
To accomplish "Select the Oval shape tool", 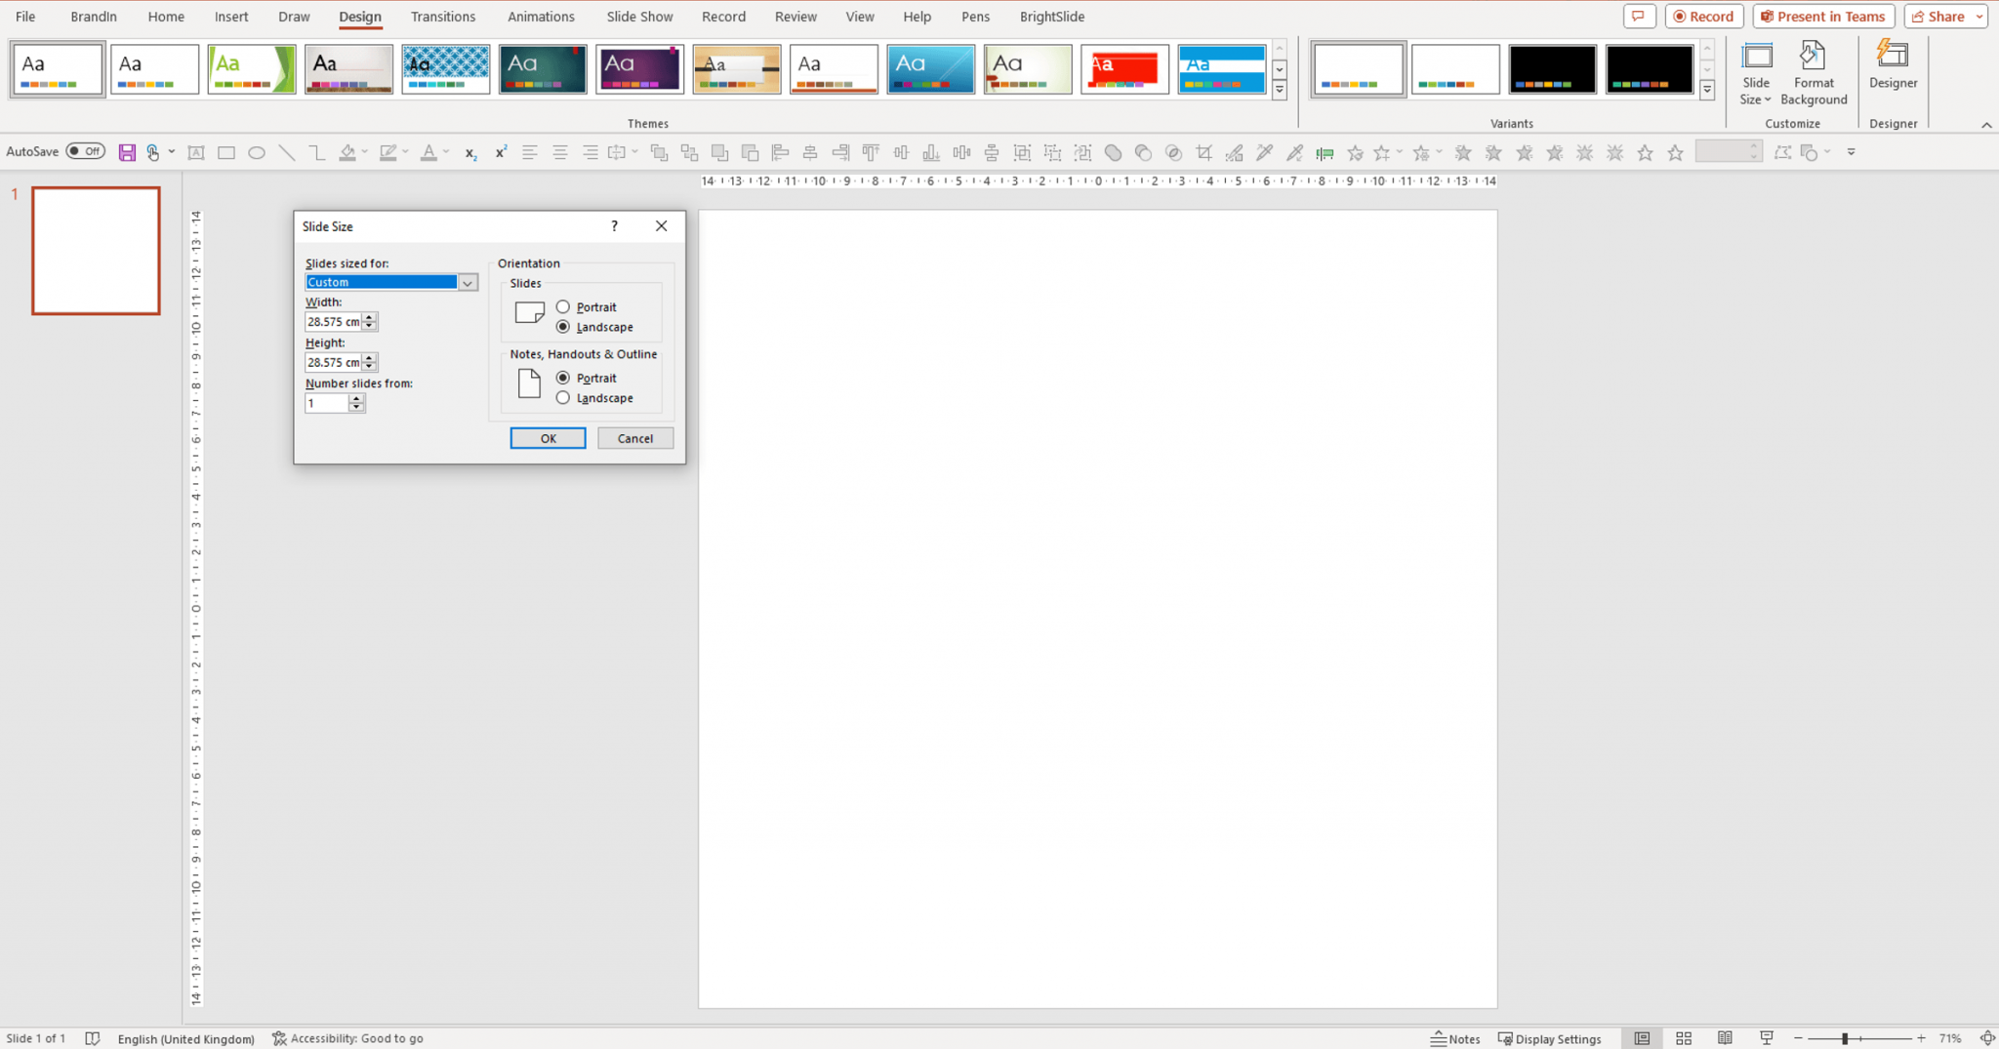I will 256,152.
